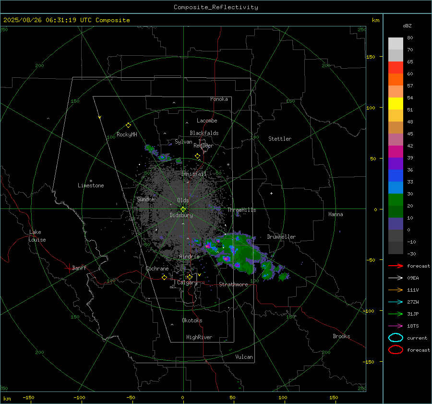Select the bright green 20-30 dBZ swatch
The height and width of the screenshot is (404, 432).
click(x=396, y=199)
